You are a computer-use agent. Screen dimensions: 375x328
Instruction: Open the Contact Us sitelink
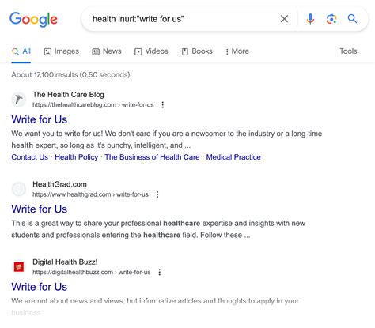pyautogui.click(x=30, y=157)
